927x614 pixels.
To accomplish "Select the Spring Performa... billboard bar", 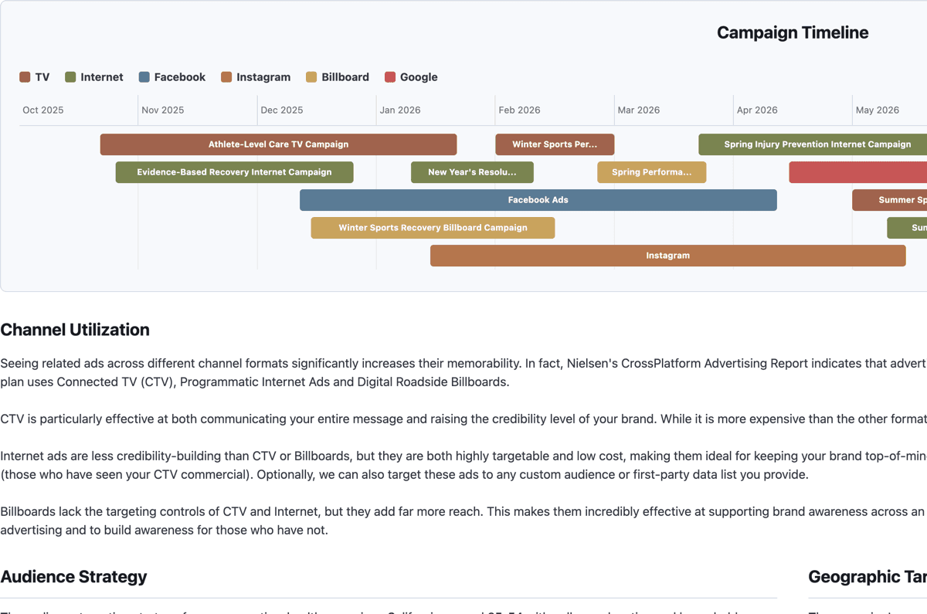I will (651, 172).
